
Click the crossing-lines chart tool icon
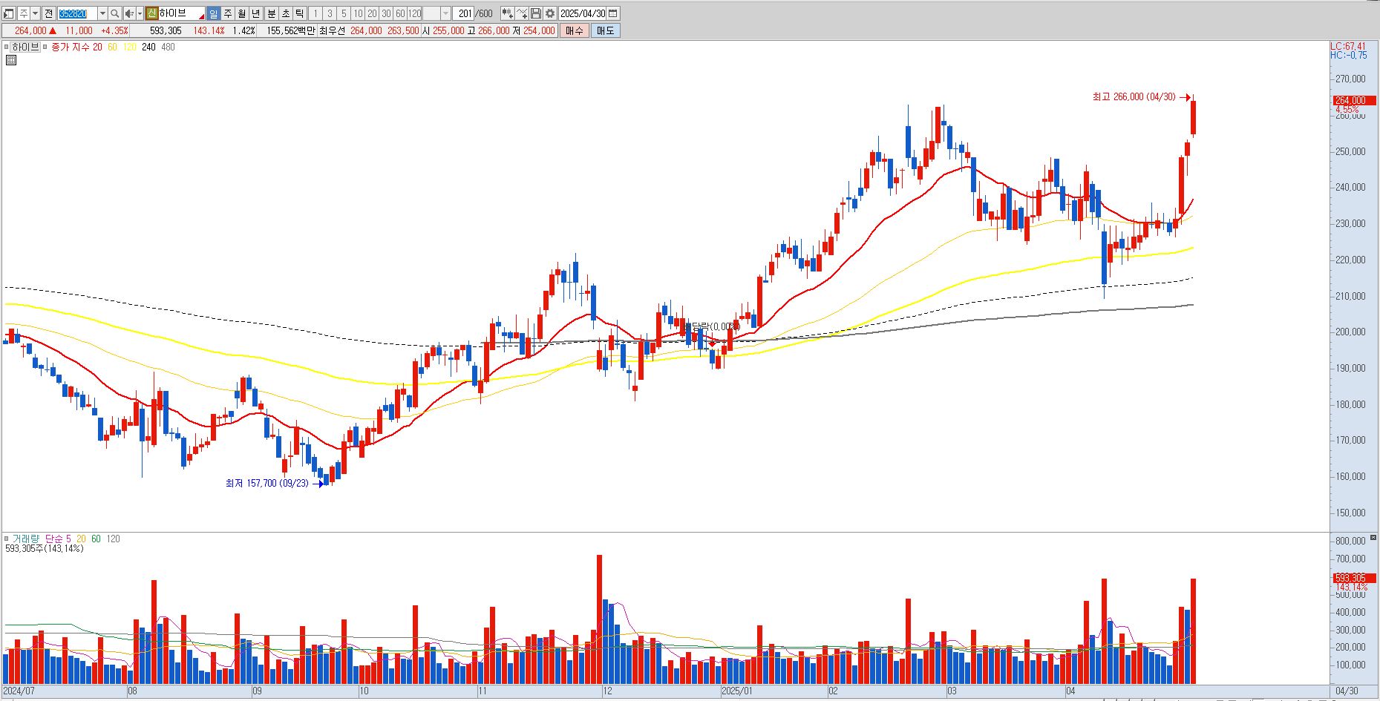coord(522,13)
